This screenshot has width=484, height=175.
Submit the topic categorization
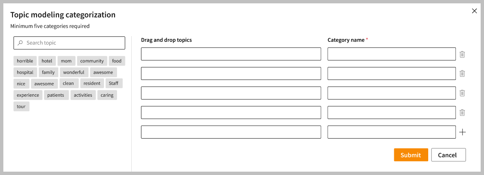point(411,155)
